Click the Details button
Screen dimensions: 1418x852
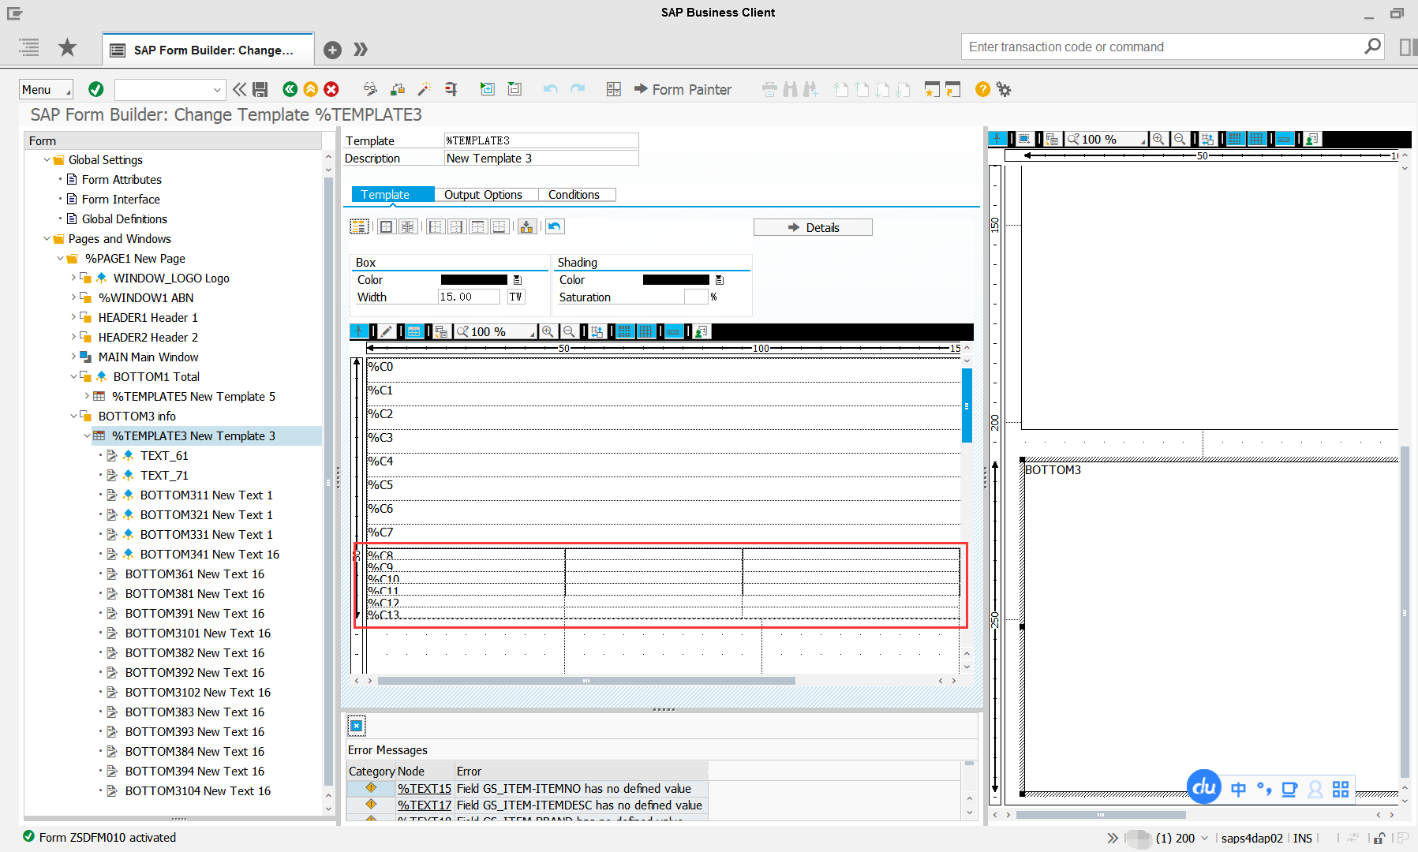813,227
